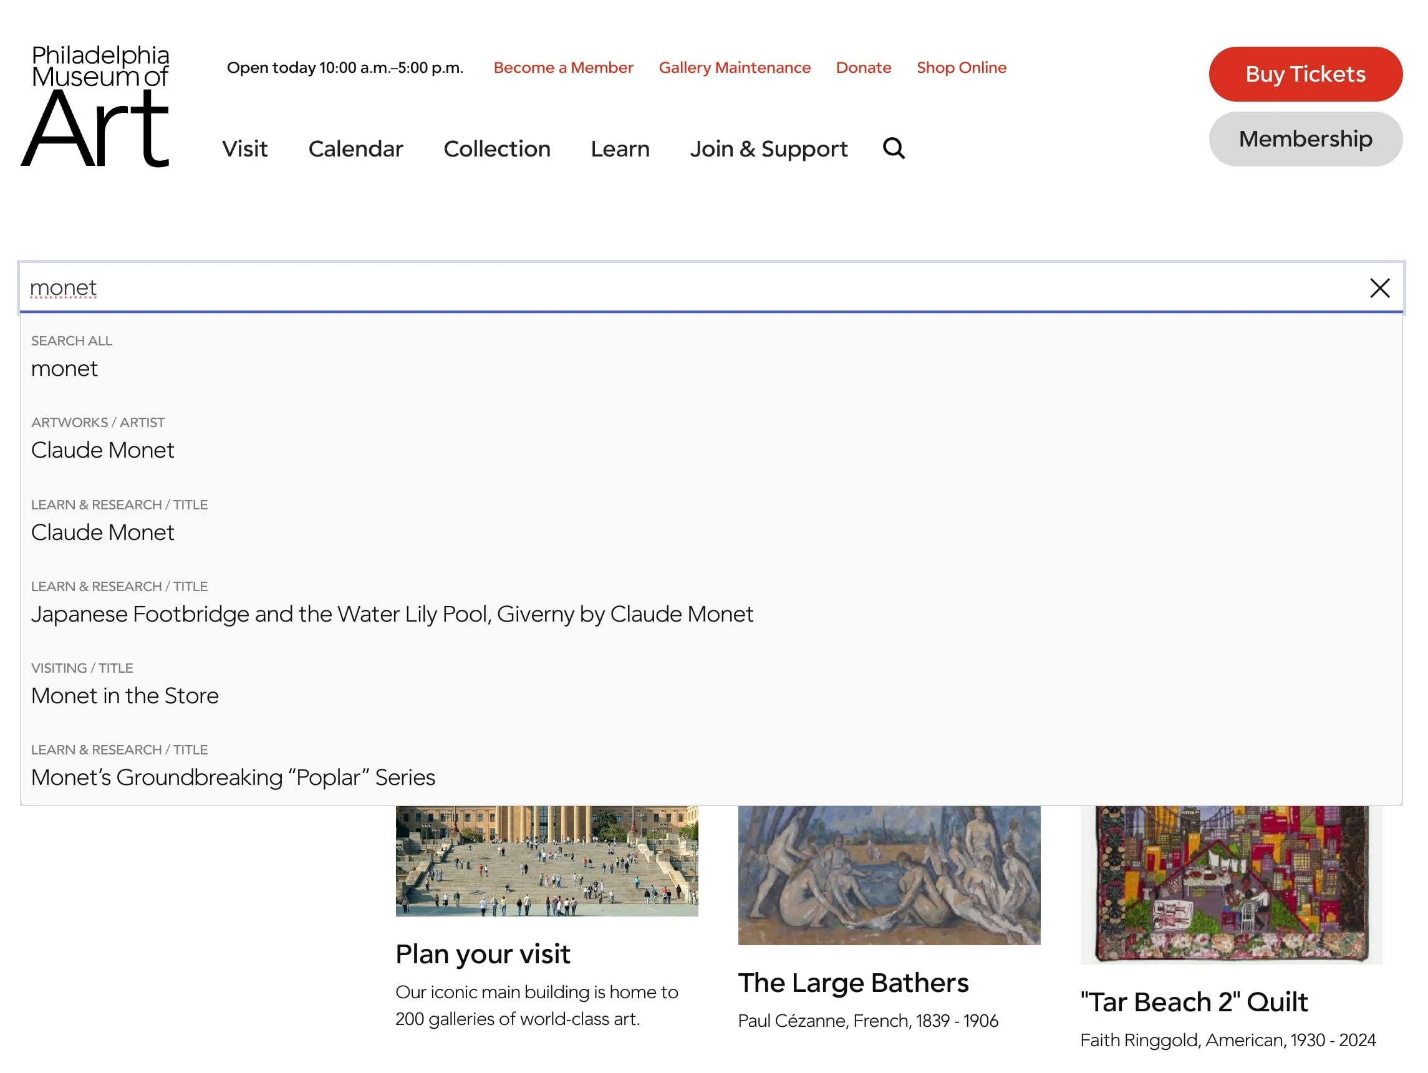Click the Philadelphia Museum of Art logo
This screenshot has width=1428, height=1073.
[97, 105]
